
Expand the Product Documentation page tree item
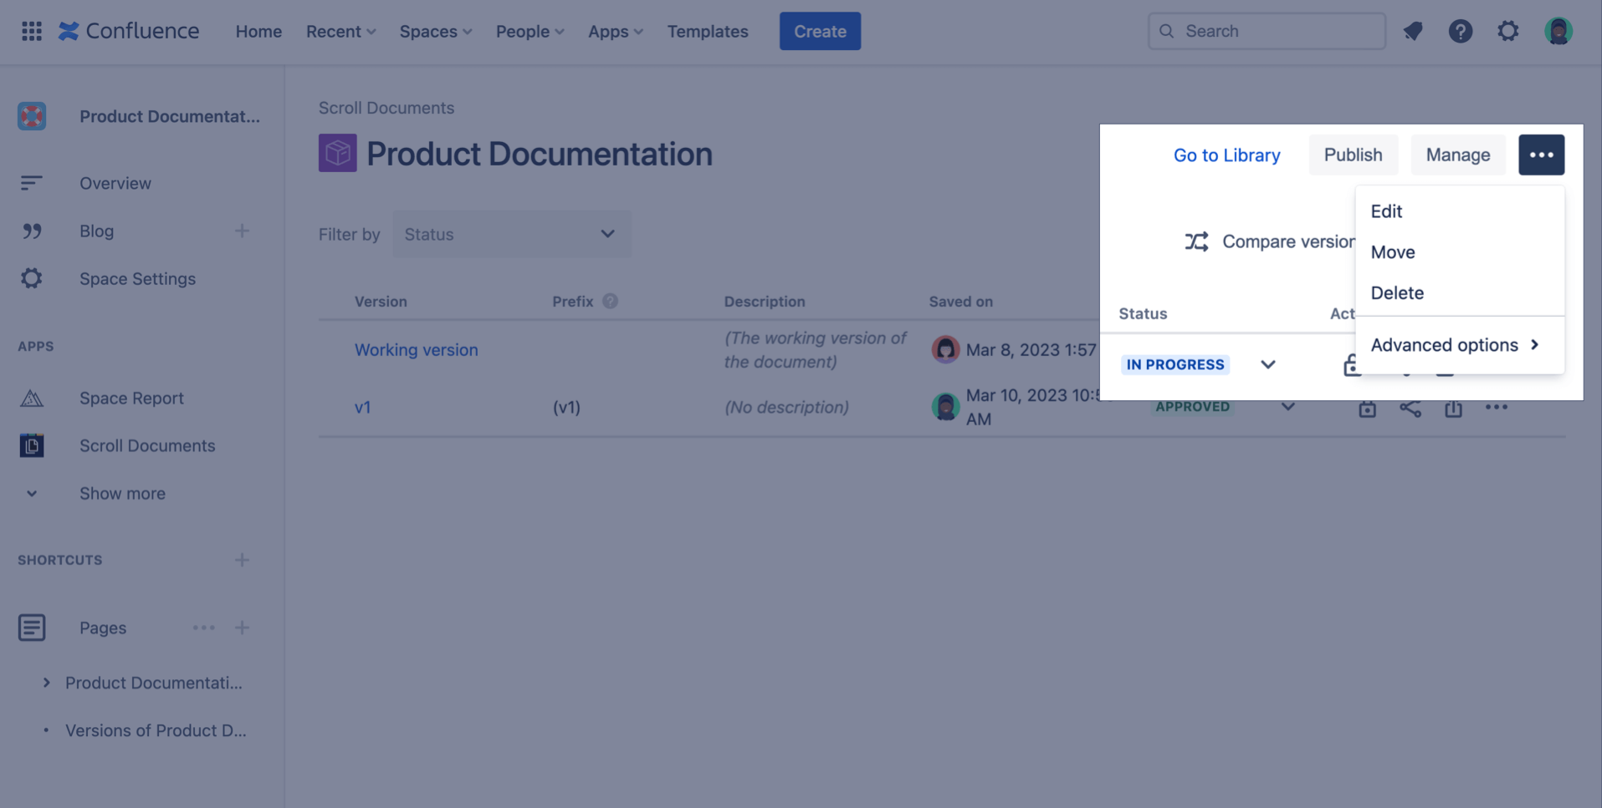click(x=46, y=683)
